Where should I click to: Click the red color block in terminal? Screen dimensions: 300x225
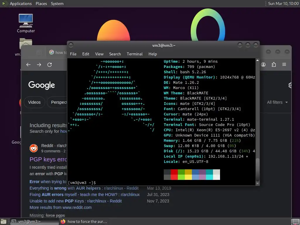click(174, 175)
